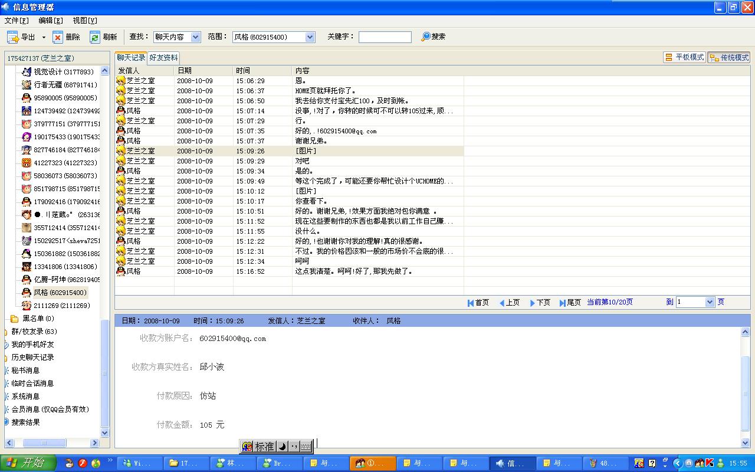The width and height of the screenshot is (755, 472).
Task: Open 系统消息 in the tree
Action: click(25, 396)
